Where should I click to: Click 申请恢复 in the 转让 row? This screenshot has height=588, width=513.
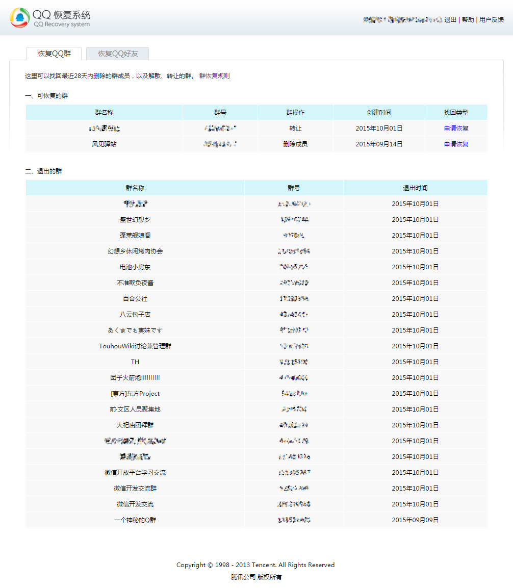coord(456,128)
